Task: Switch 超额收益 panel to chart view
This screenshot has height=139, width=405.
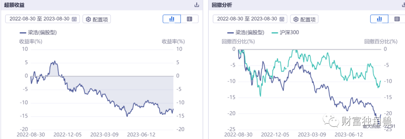Action: click(x=171, y=19)
